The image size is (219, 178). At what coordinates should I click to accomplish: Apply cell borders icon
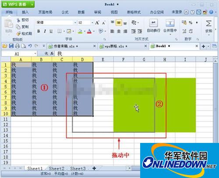point(60,31)
